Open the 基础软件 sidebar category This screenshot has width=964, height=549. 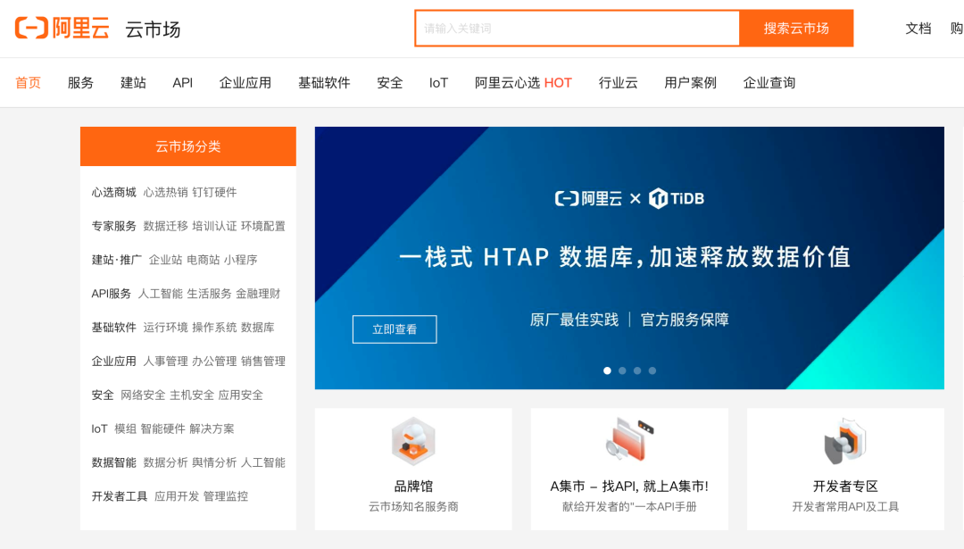point(113,328)
